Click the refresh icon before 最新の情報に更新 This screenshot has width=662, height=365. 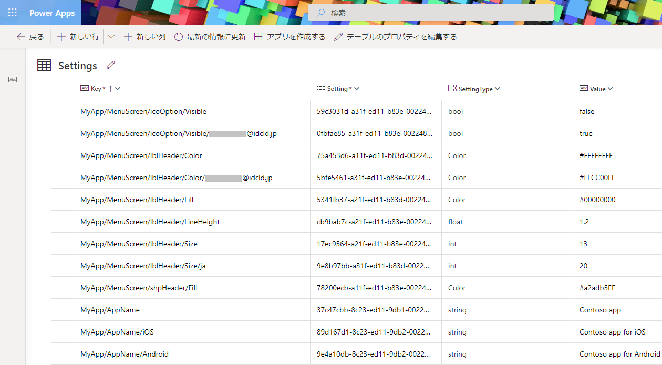[179, 37]
